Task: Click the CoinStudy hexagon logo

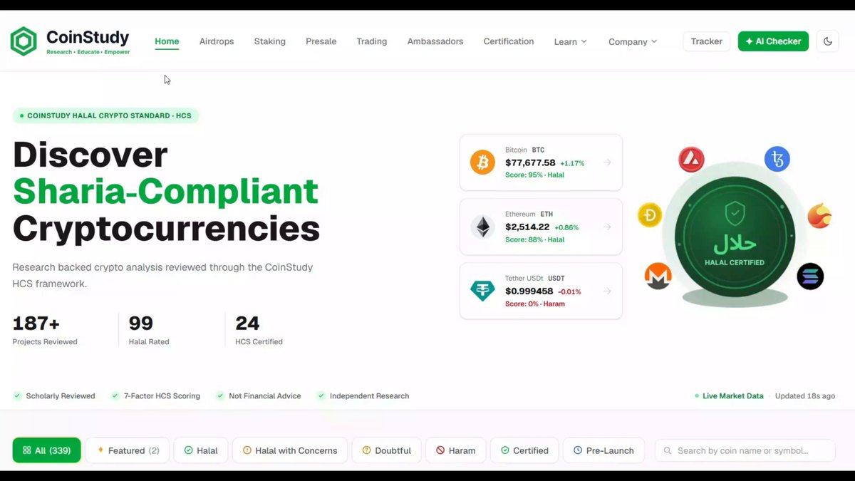Action: pos(24,41)
